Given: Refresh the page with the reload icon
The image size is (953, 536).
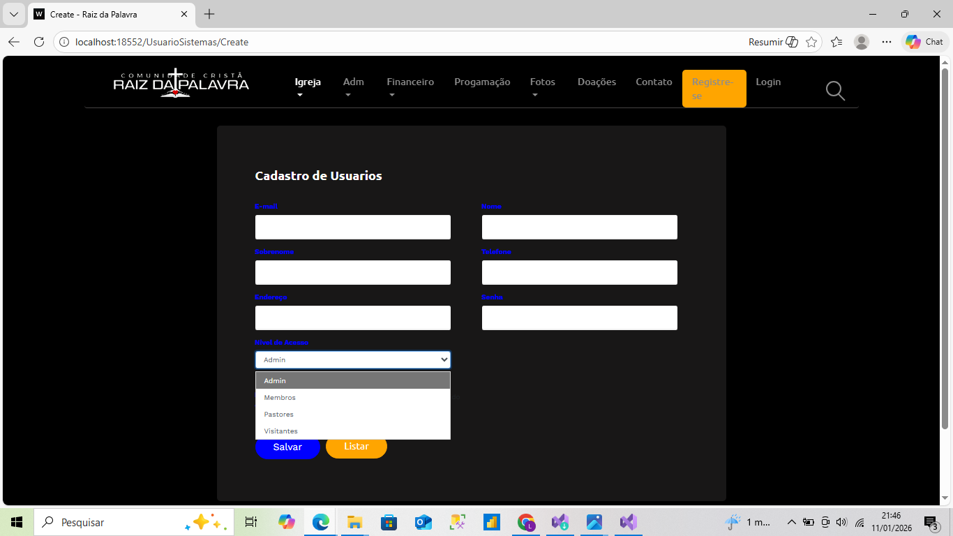Looking at the screenshot, I should [39, 42].
